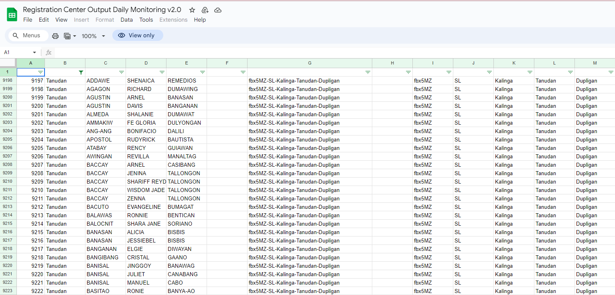Image resolution: width=615 pixels, height=295 pixels.
Task: Select the BANGIBANG cell
Action: pyautogui.click(x=106, y=257)
